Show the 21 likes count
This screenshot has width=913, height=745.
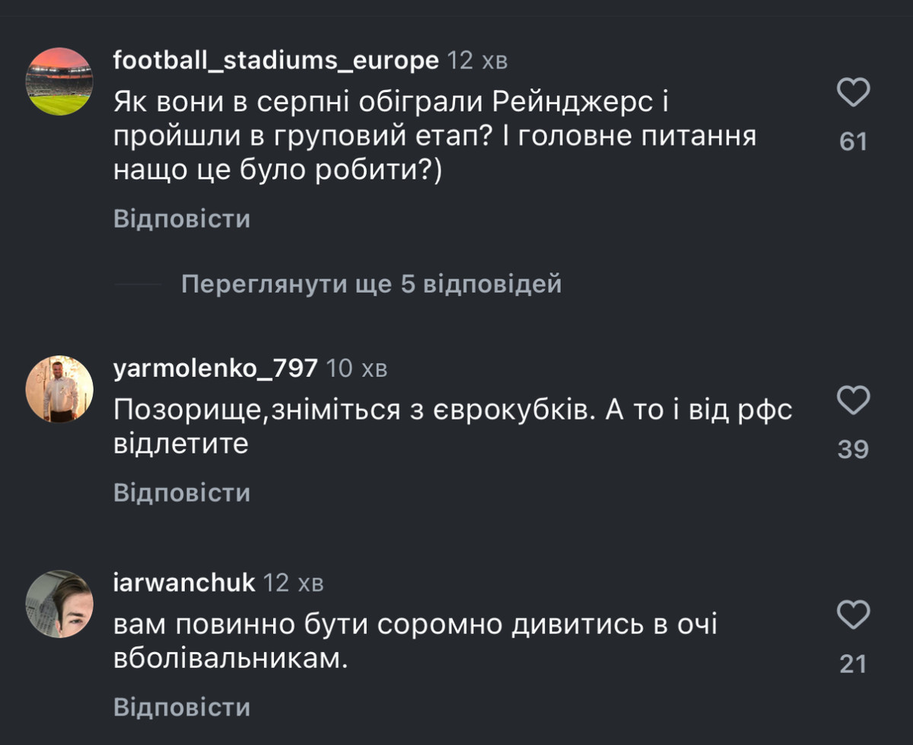click(x=853, y=664)
